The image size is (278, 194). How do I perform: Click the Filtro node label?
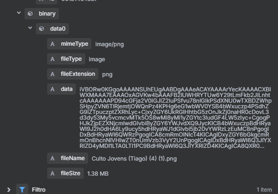pyautogui.click(x=39, y=190)
